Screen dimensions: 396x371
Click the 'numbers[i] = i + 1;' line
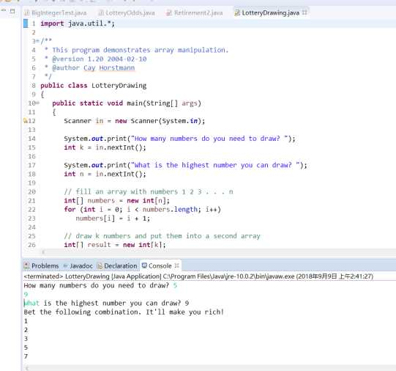(113, 218)
